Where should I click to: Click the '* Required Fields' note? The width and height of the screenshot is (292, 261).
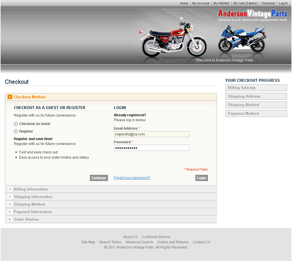[x=196, y=169]
